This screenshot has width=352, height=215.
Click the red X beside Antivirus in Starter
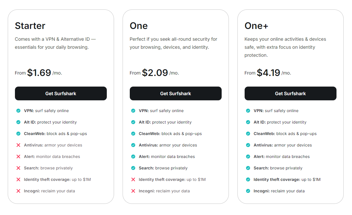pos(18,145)
